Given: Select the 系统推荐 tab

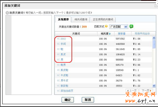Looking at the screenshot, I should (x=63, y=19).
